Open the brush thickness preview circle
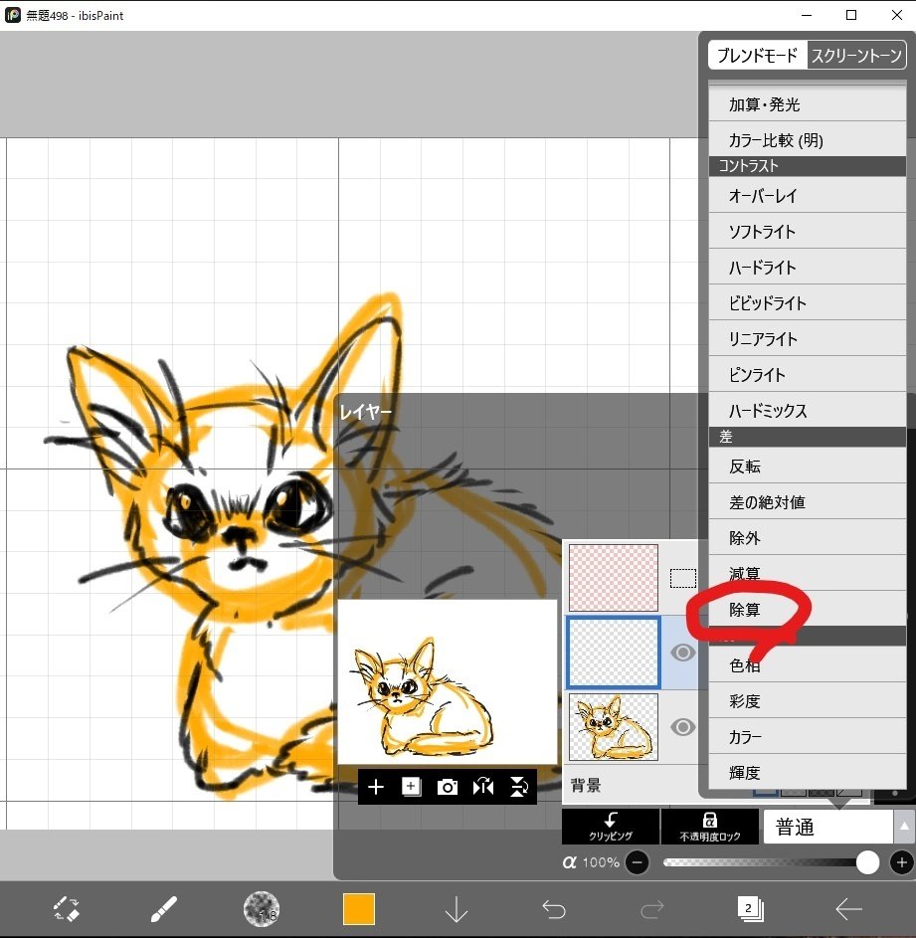The width and height of the screenshot is (916, 938). [261, 908]
